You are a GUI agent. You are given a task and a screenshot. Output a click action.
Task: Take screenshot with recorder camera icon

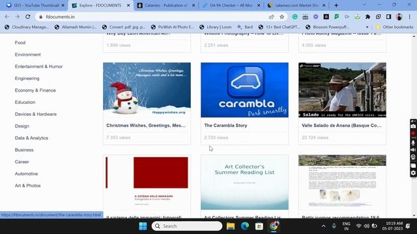[x=413, y=126]
